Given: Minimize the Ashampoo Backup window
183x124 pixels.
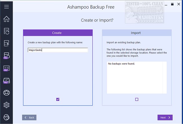Looking at the screenshot, I should (x=166, y=5).
